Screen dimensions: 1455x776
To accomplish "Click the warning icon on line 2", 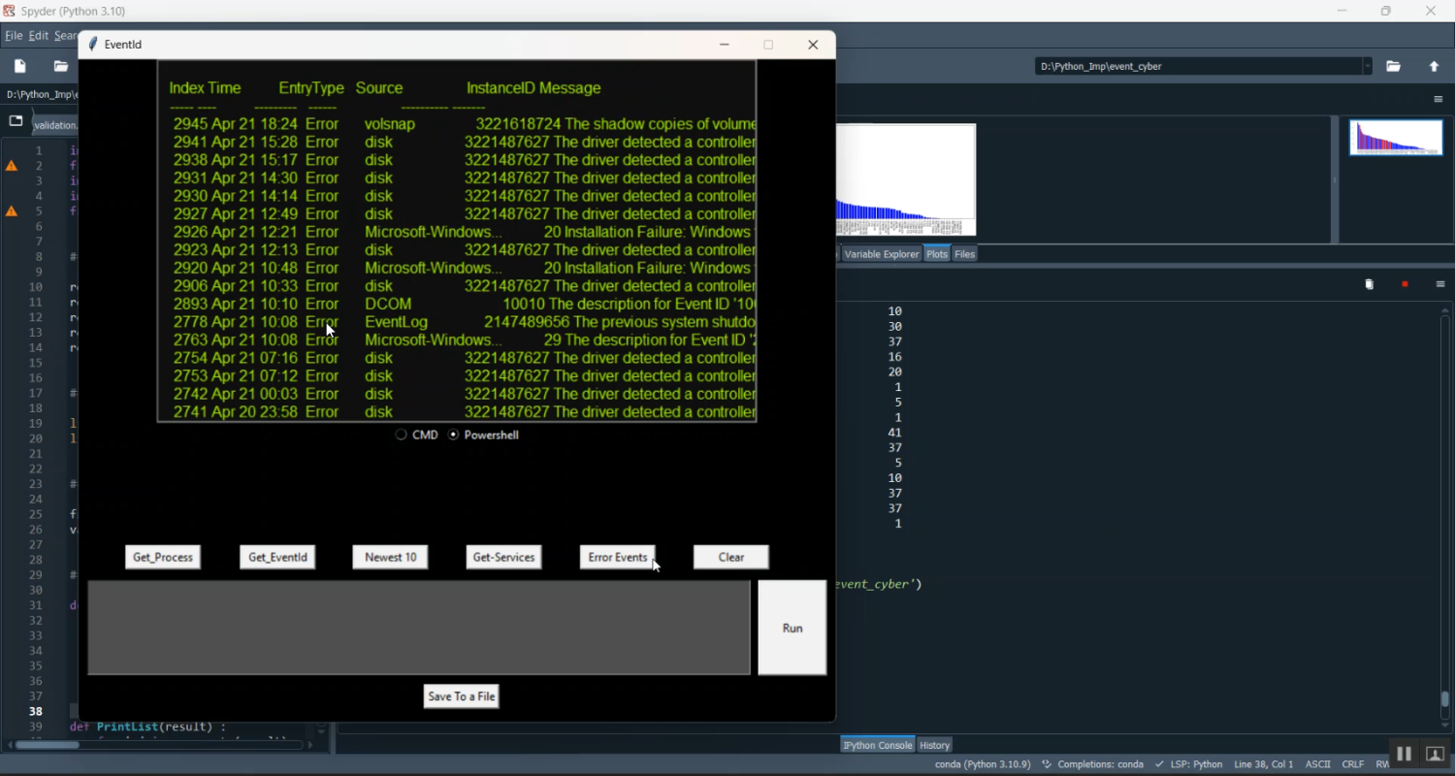I will pos(12,166).
